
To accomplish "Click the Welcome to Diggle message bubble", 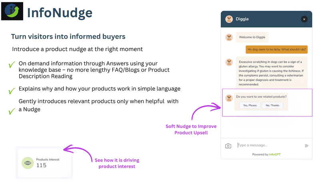I will (x=252, y=38).
